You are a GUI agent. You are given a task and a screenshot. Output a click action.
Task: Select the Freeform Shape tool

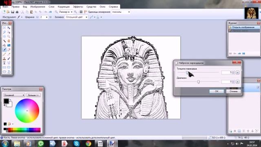click(9, 72)
